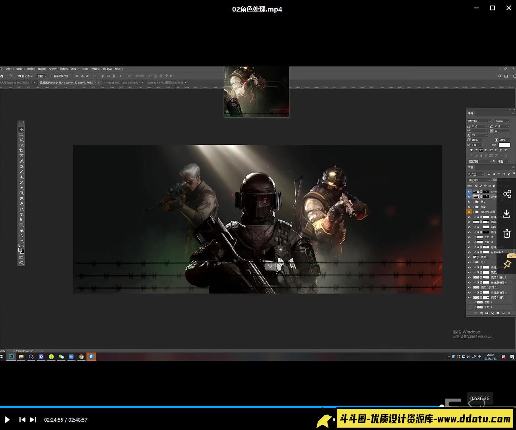Click the delete layer trash icon
516x430 pixels.
point(509,313)
